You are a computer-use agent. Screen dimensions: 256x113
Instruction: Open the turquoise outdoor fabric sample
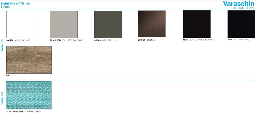[29, 95]
